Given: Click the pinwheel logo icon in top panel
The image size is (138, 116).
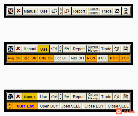Looking at the screenshot, I should pyautogui.click(x=11, y=11).
